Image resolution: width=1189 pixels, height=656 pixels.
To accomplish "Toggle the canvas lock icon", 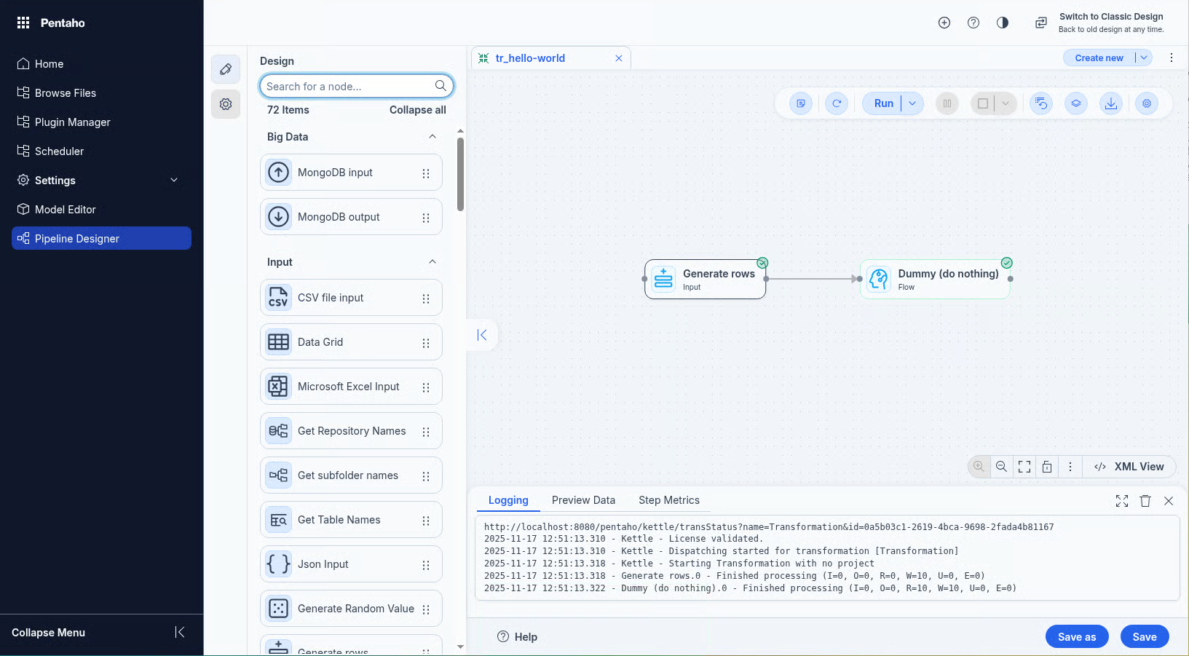I will click(x=1046, y=467).
